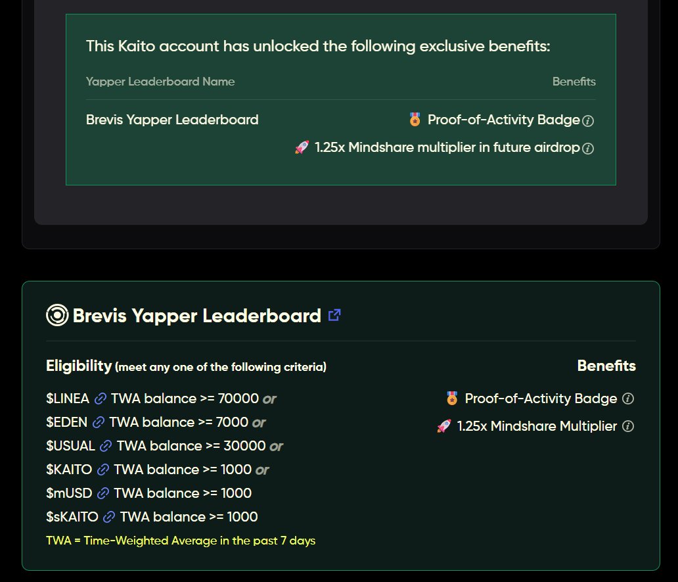This screenshot has height=582, width=678.
Task: Click the chain link icon beside $sKAITO
Action: click(x=109, y=517)
